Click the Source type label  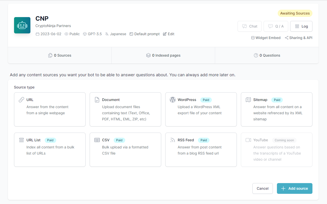[24, 87]
